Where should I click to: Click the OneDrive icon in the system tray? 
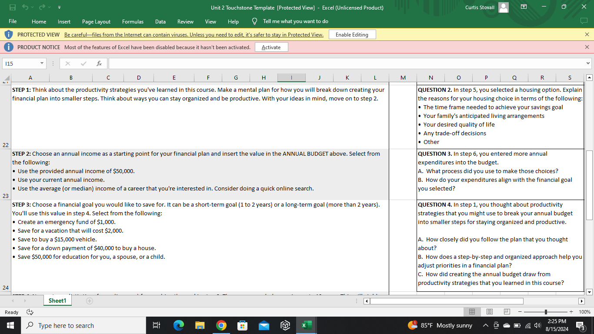(506, 325)
